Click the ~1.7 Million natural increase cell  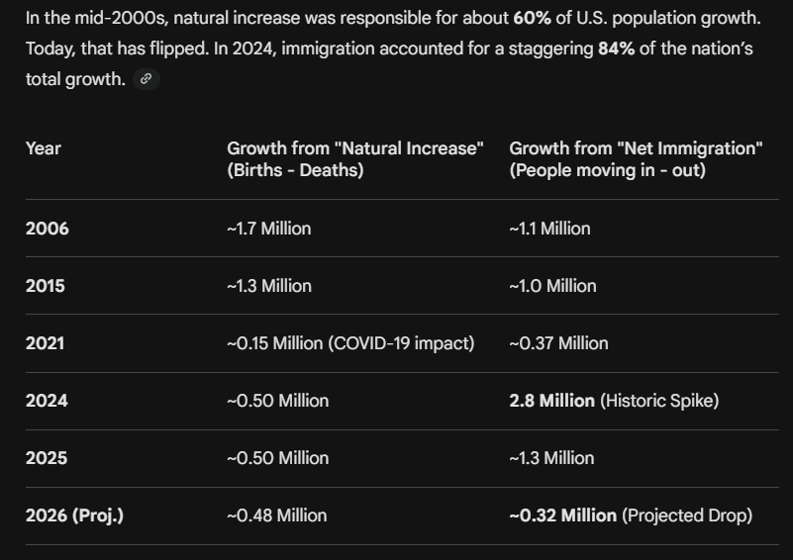click(269, 229)
